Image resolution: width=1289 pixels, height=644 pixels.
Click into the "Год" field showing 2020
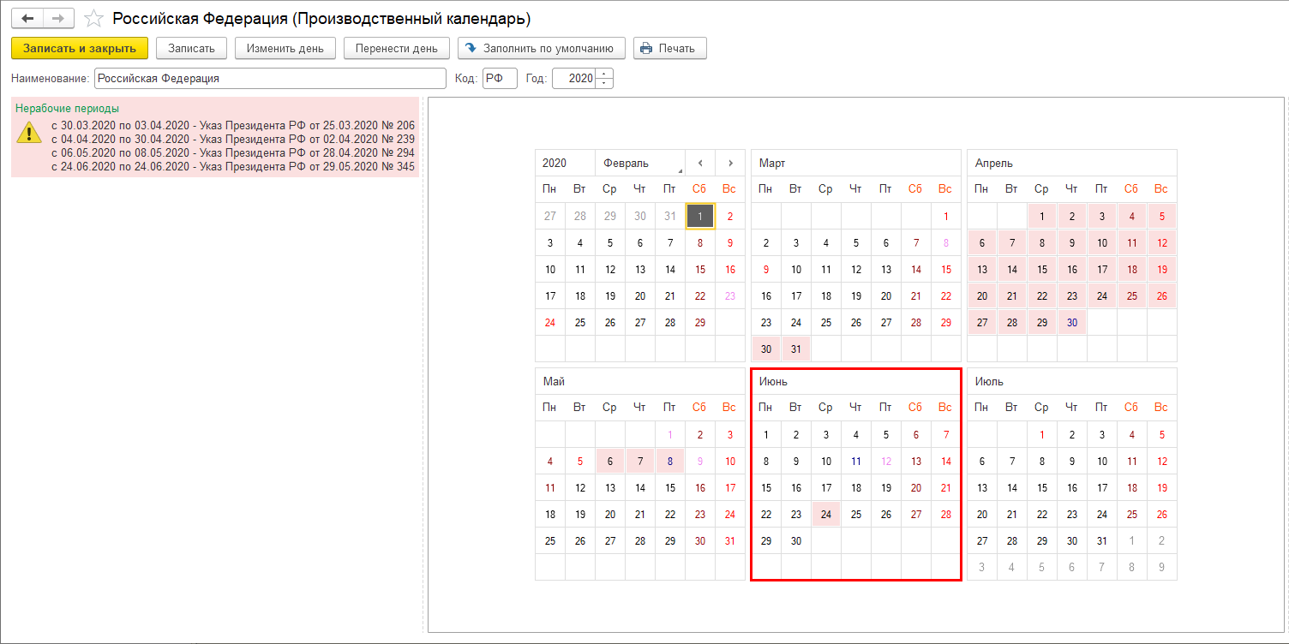point(574,79)
